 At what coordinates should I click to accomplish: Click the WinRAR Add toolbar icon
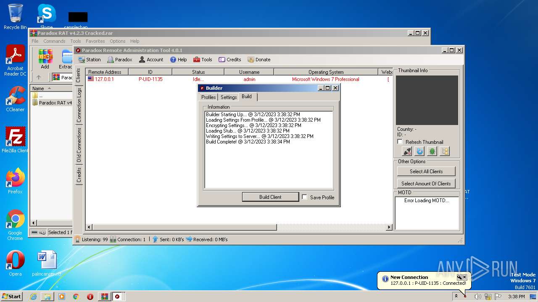(45, 59)
